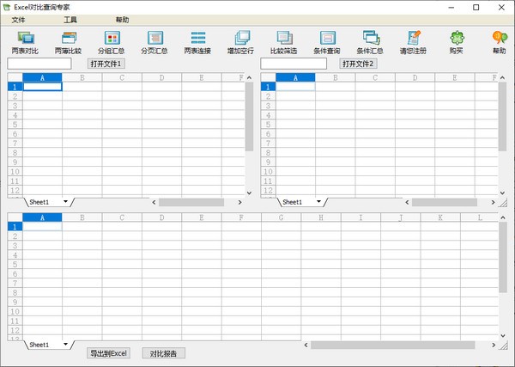Click select-all corner of bottom grid
515x367 pixels.
[15, 217]
